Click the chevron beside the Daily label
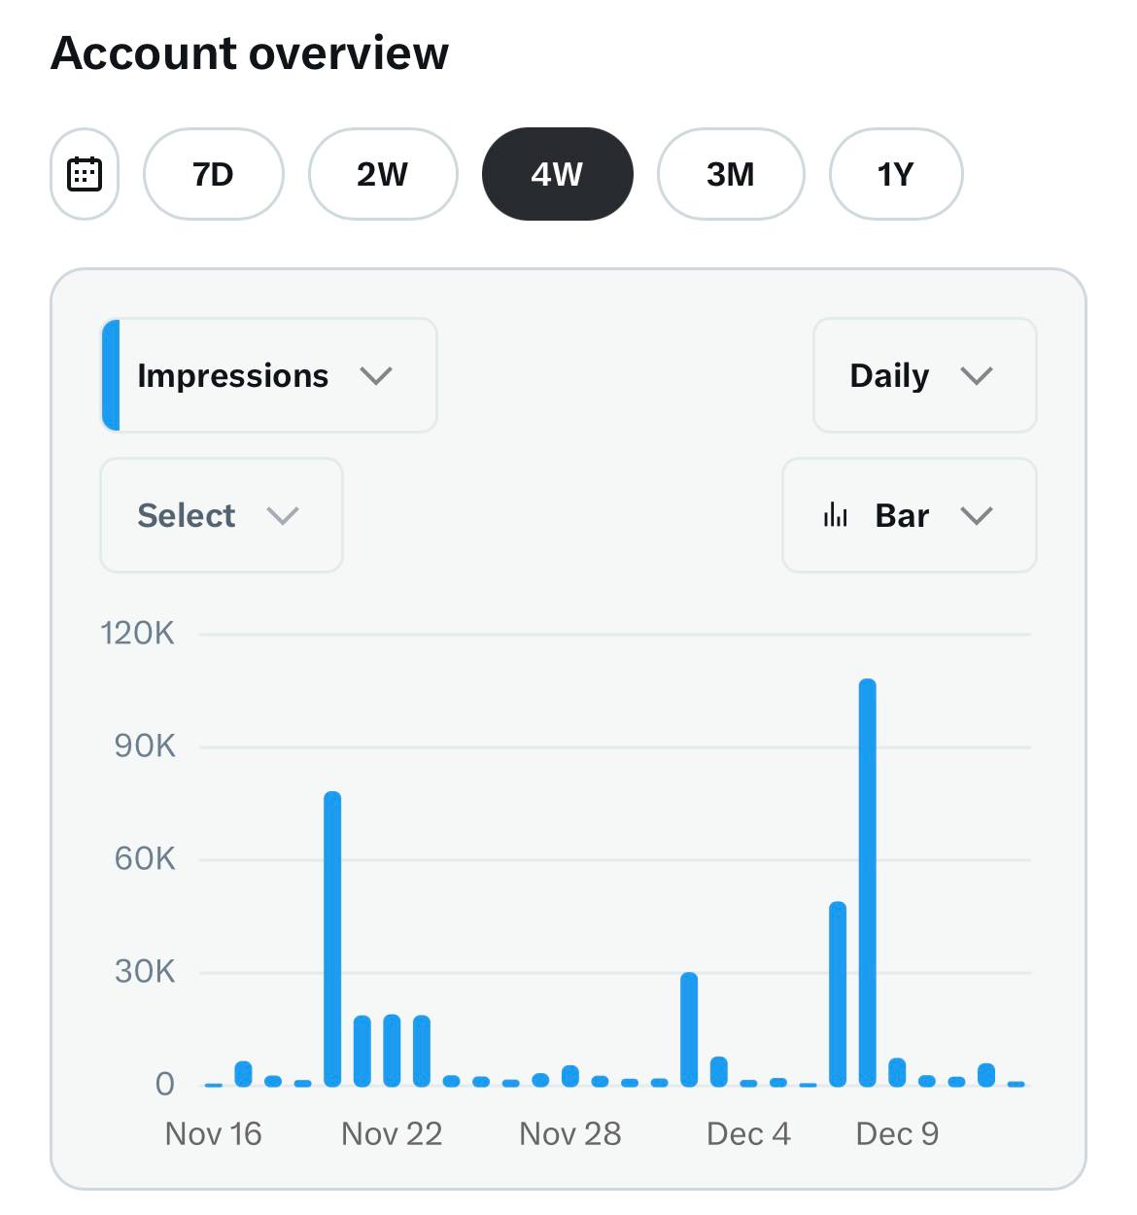Viewport: 1137px width, 1215px height. (977, 376)
